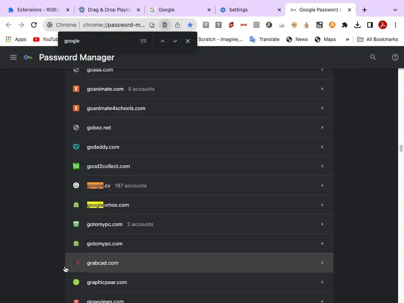The image size is (404, 303).
Task: Open the All Bookmarks folder
Action: [x=377, y=39]
